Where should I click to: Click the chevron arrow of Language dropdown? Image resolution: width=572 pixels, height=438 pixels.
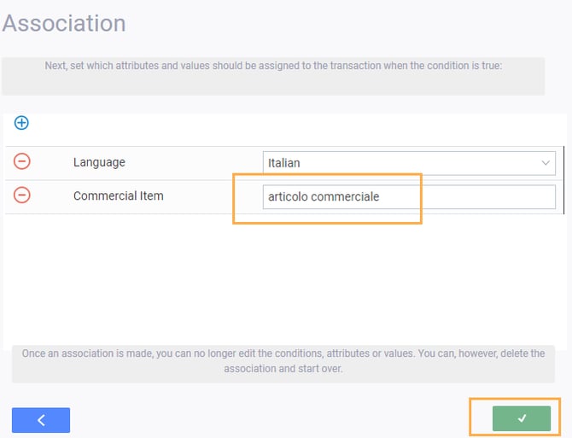click(x=546, y=162)
